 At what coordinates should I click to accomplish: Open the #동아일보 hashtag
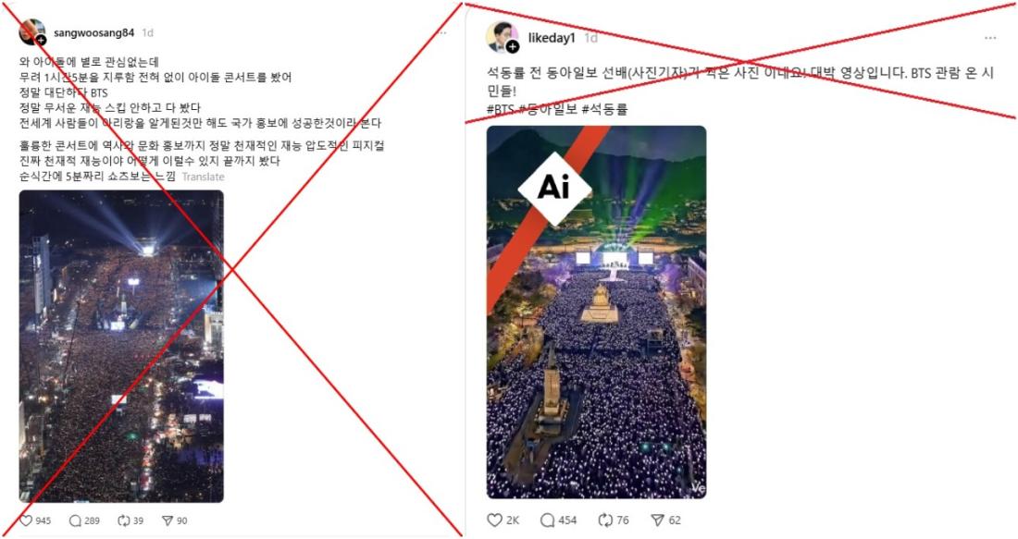(548, 109)
